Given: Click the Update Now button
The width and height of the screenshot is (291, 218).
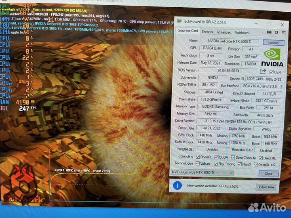Looking at the screenshot, I should (266, 187).
